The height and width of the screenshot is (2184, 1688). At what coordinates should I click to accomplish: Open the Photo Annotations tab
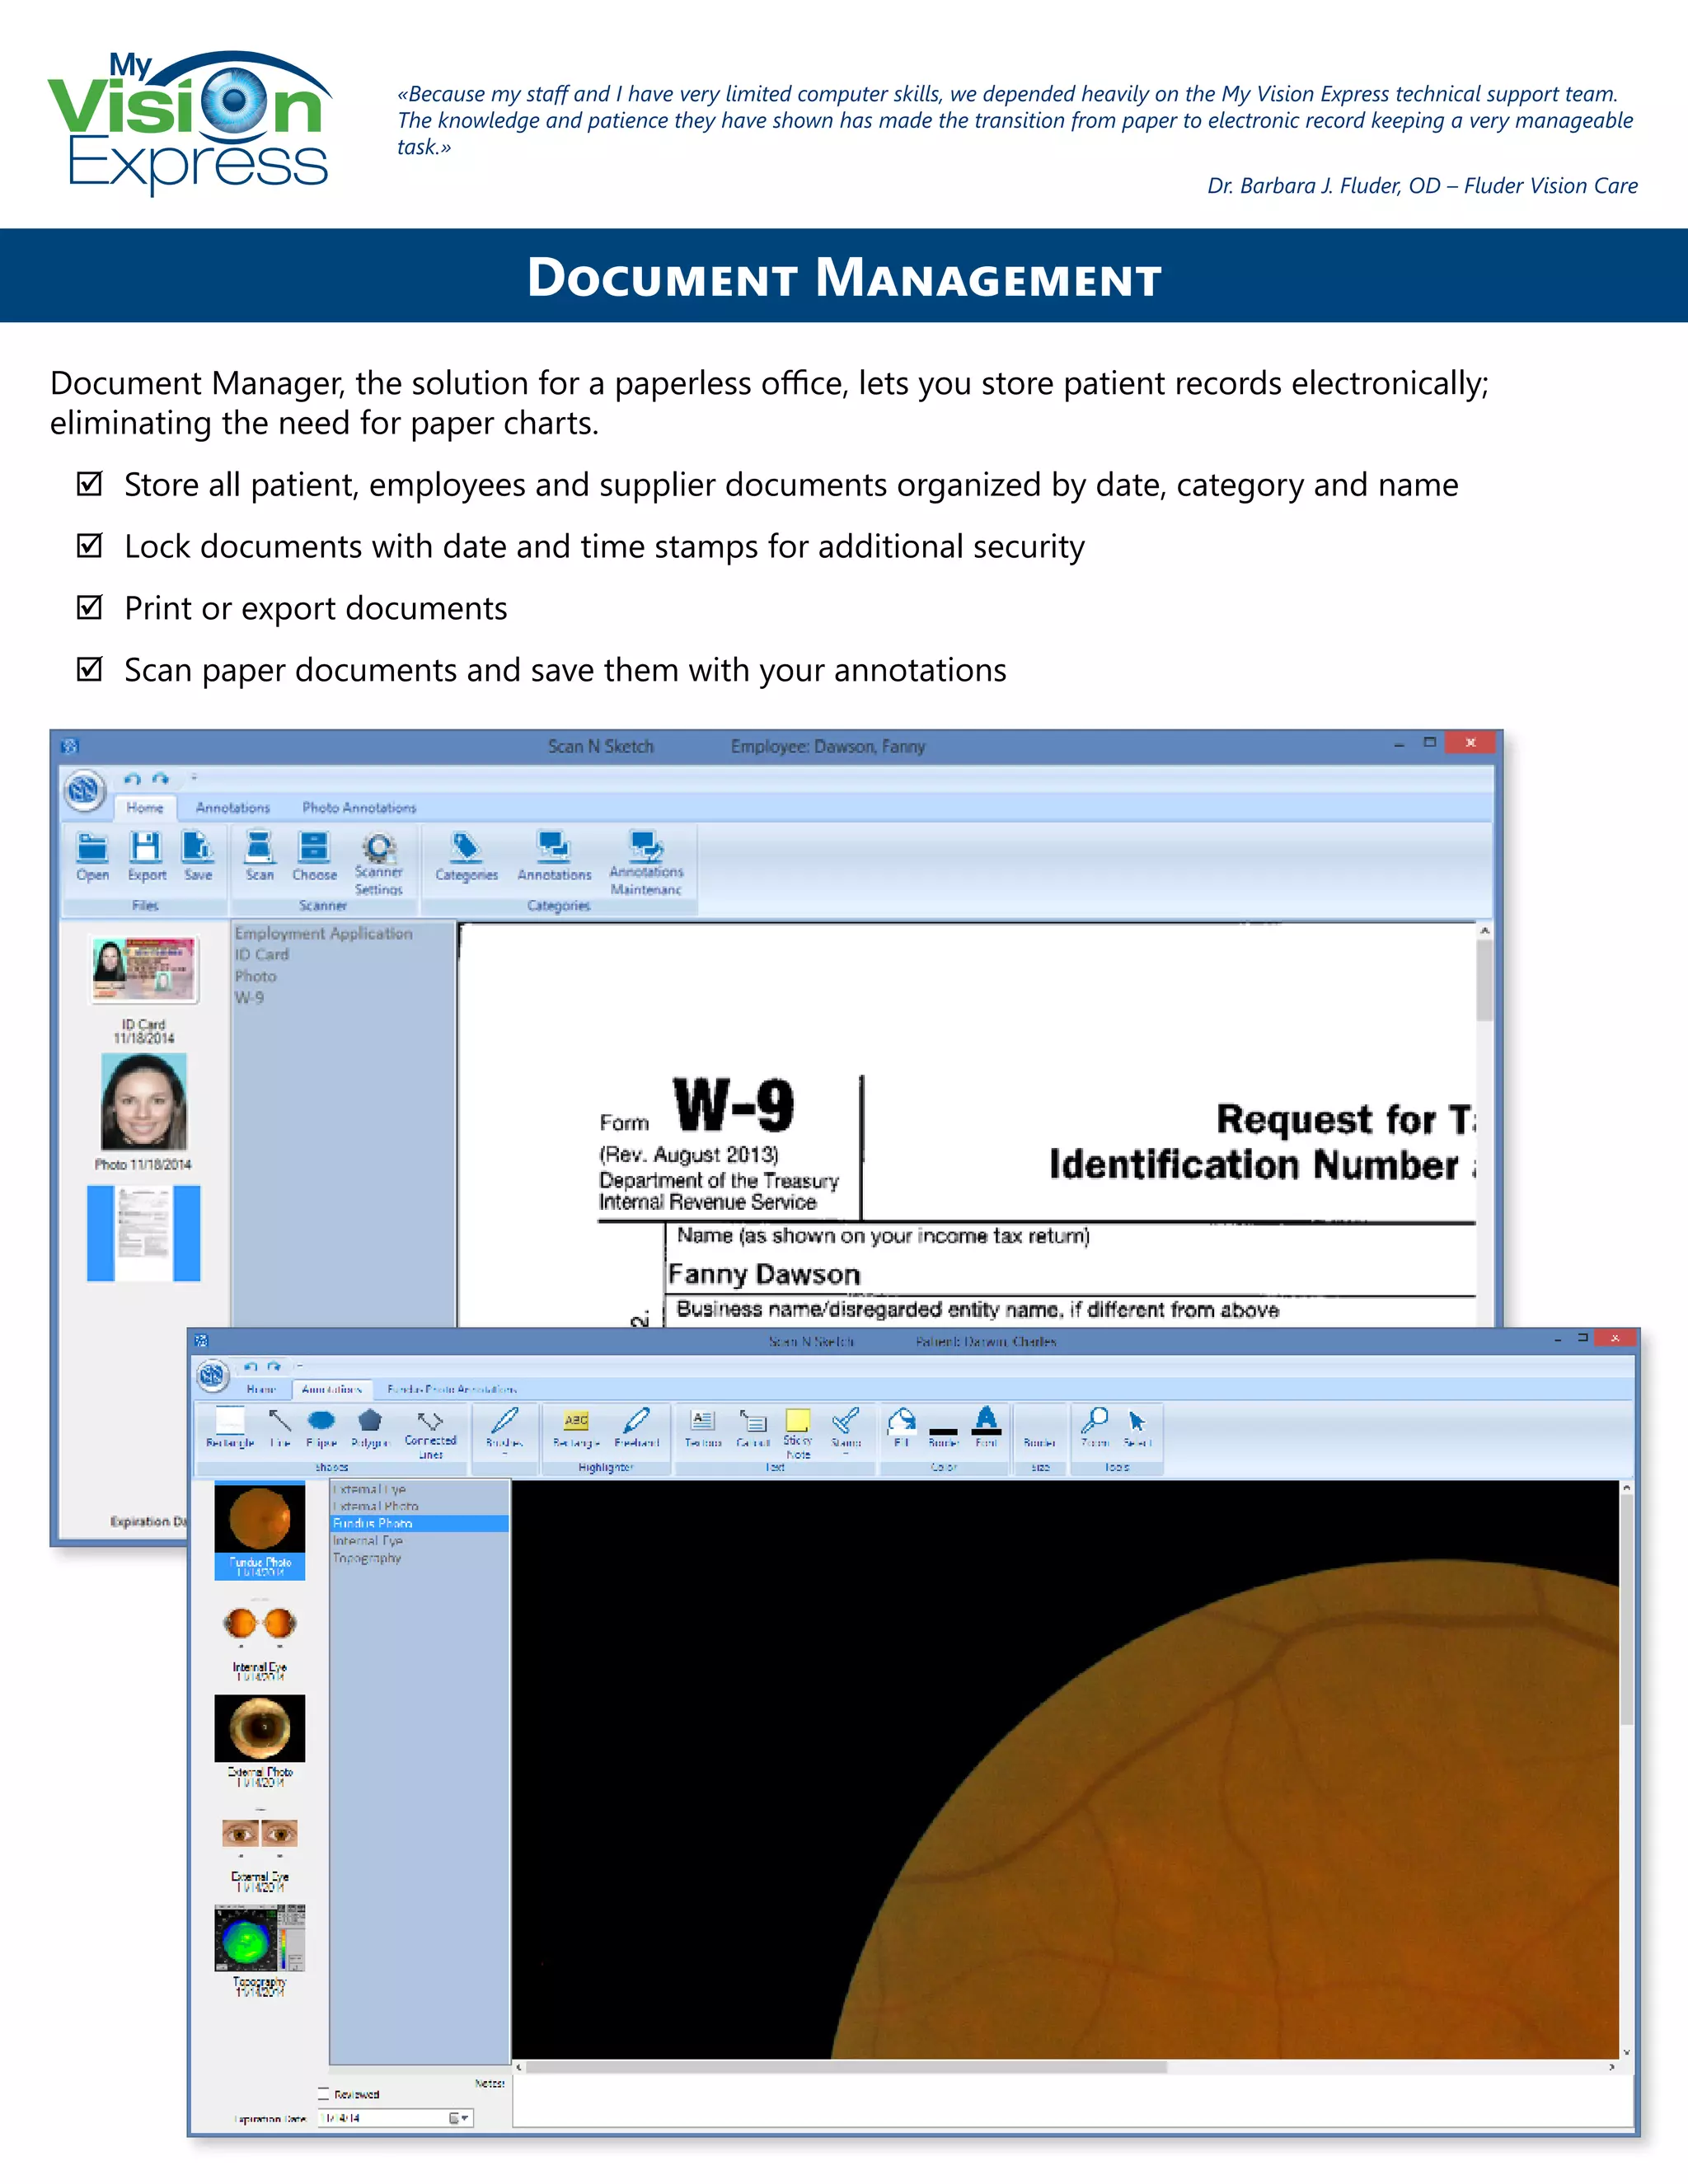point(359,807)
